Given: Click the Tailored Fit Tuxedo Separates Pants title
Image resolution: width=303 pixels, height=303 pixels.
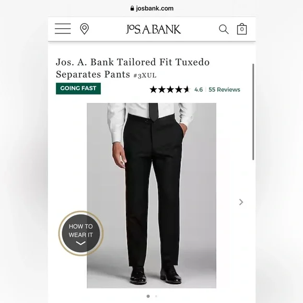Looking at the screenshot, I should coord(133,68).
